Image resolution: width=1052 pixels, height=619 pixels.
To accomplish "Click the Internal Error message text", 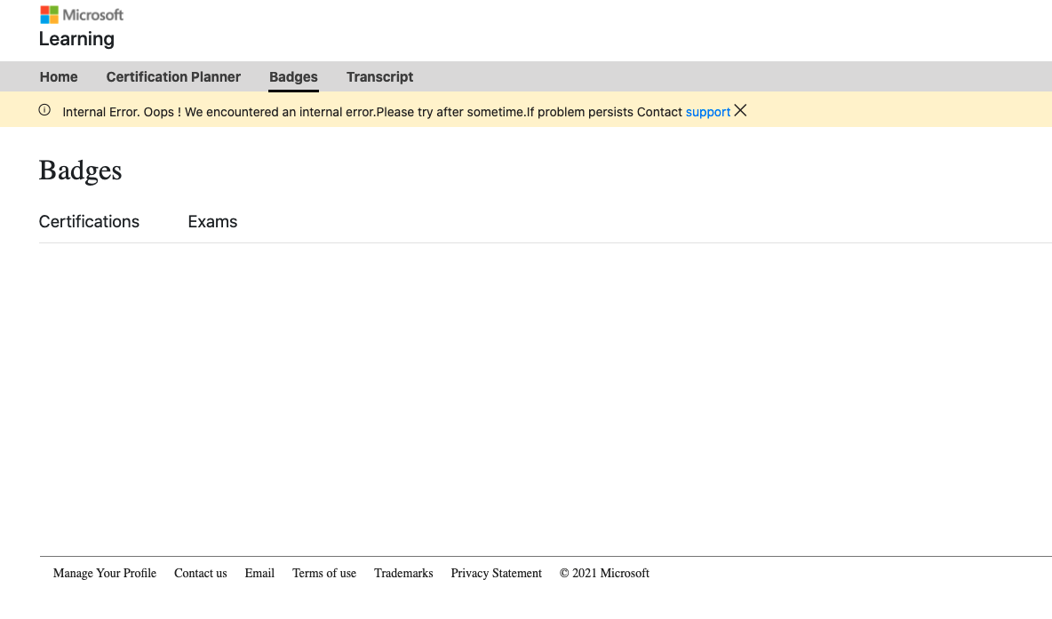I will (x=372, y=112).
